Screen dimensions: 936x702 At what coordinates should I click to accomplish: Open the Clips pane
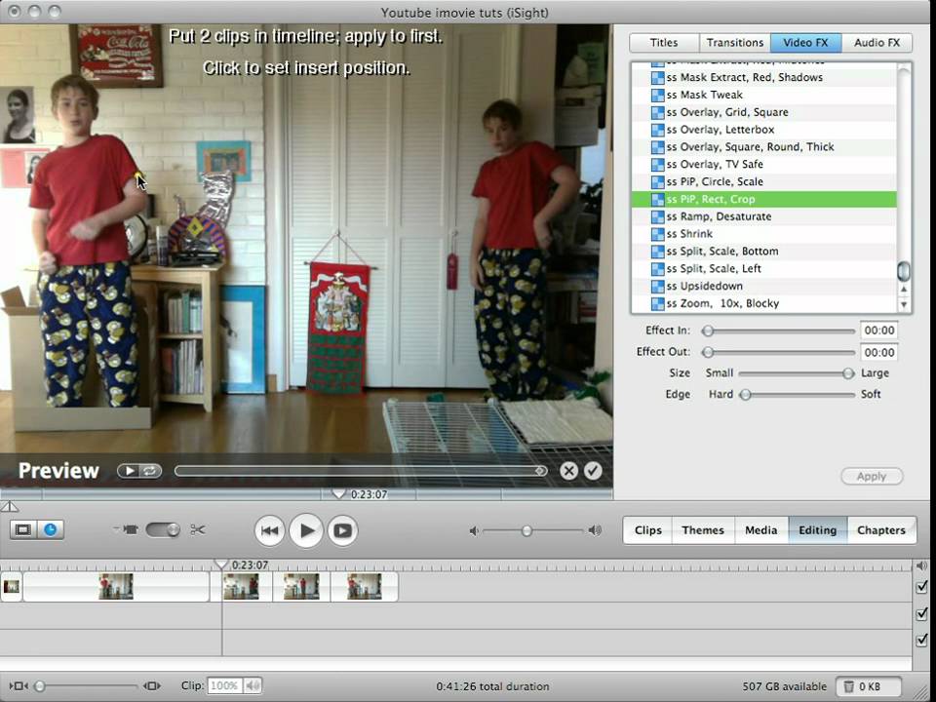(648, 530)
